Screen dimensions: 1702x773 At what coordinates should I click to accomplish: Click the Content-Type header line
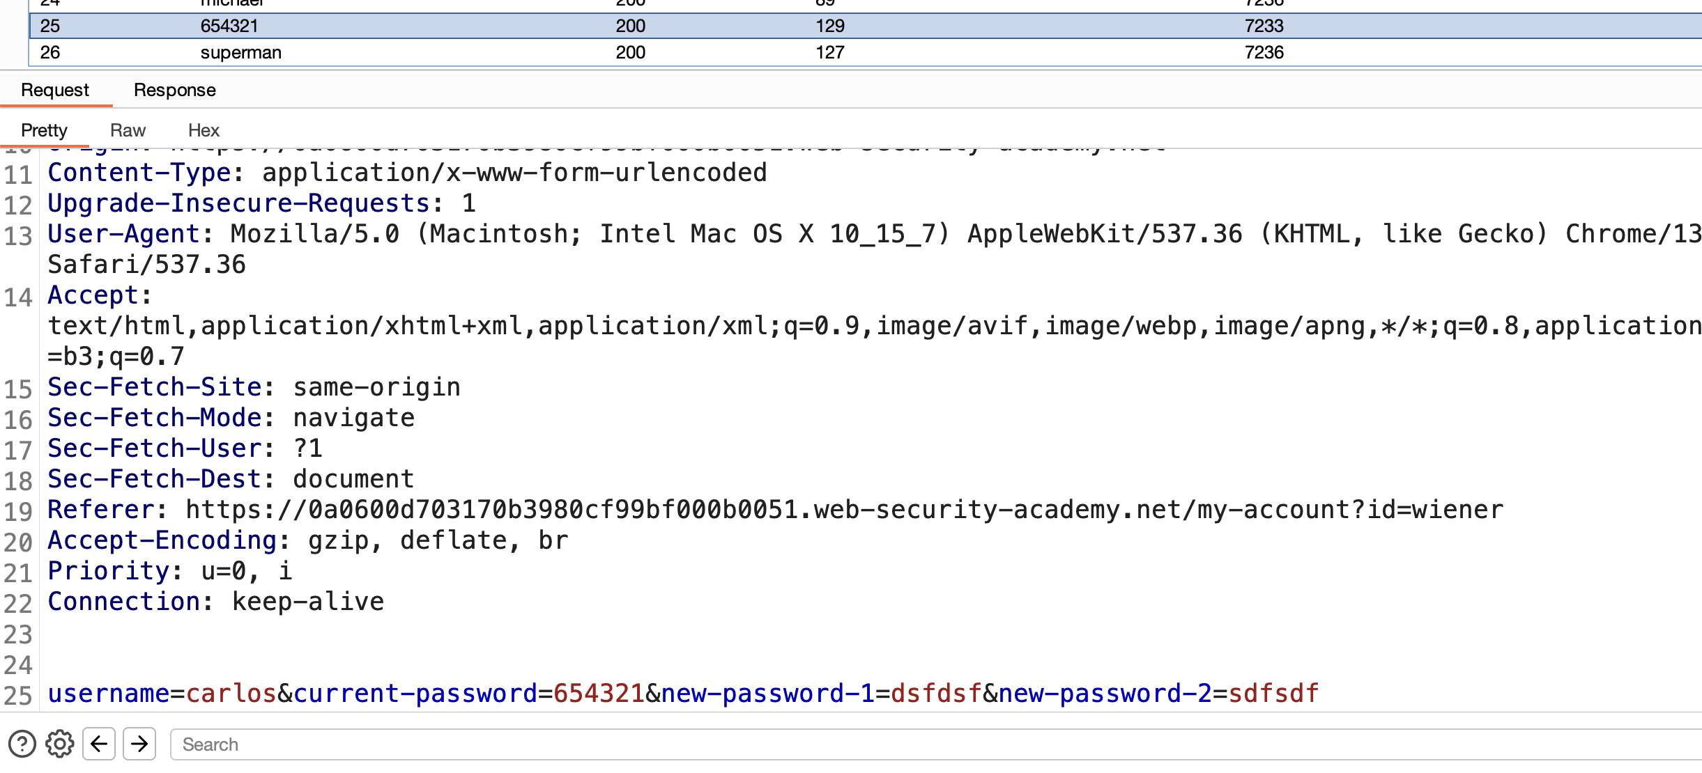click(x=407, y=173)
